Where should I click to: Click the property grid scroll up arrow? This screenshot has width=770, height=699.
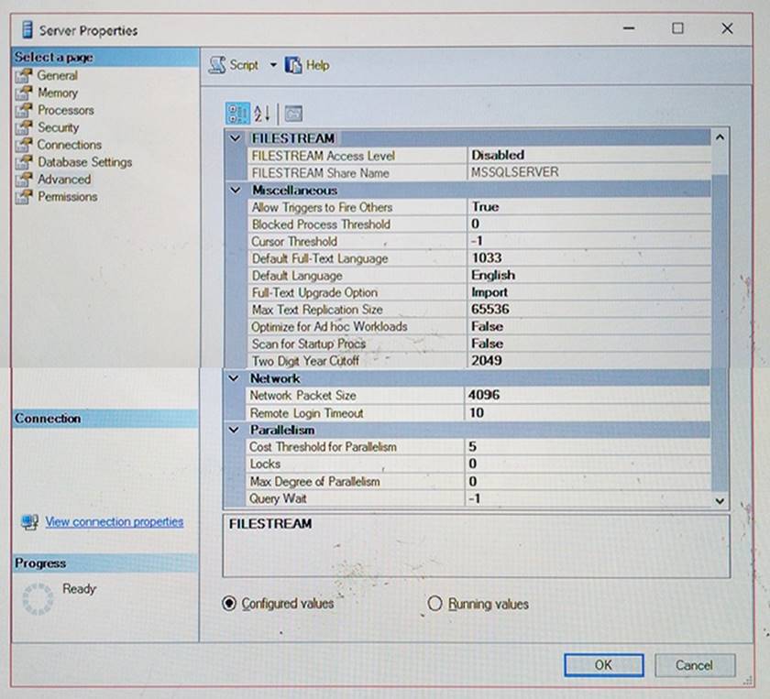pos(720,138)
